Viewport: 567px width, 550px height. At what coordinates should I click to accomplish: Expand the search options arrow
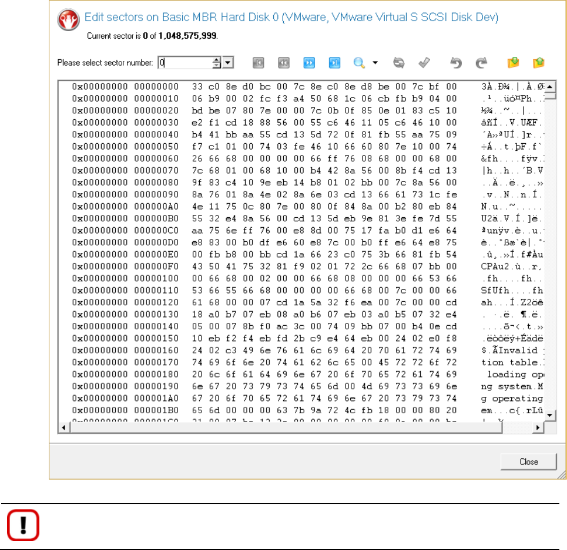click(x=375, y=63)
